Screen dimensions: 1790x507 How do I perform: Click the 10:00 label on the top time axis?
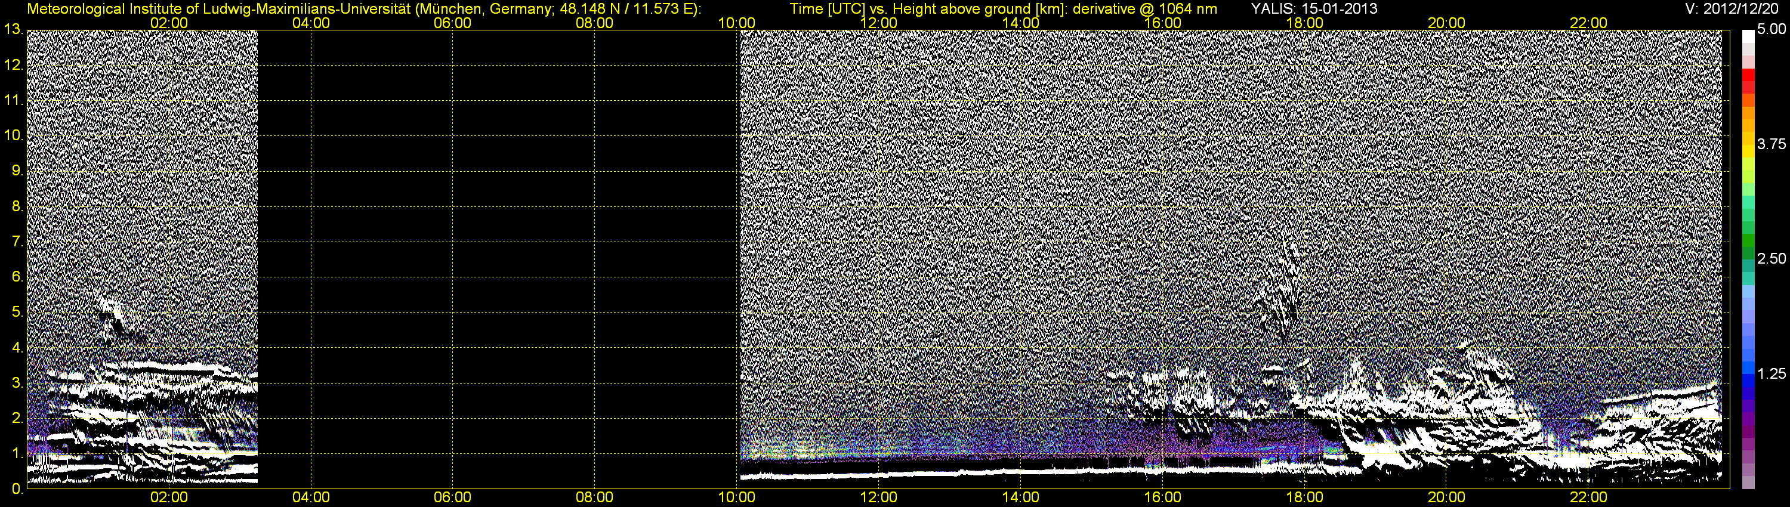pos(736,23)
